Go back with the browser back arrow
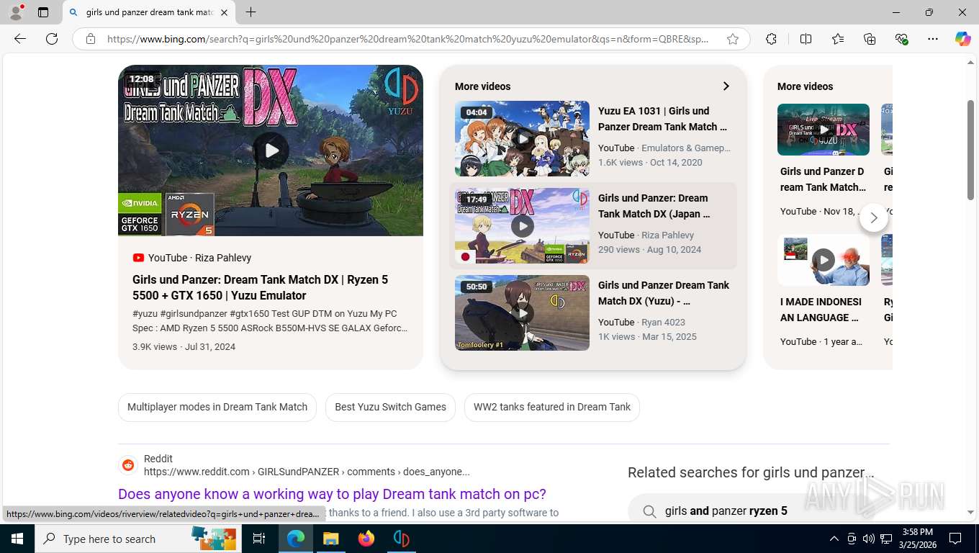The height and width of the screenshot is (553, 979). pyautogui.click(x=20, y=39)
